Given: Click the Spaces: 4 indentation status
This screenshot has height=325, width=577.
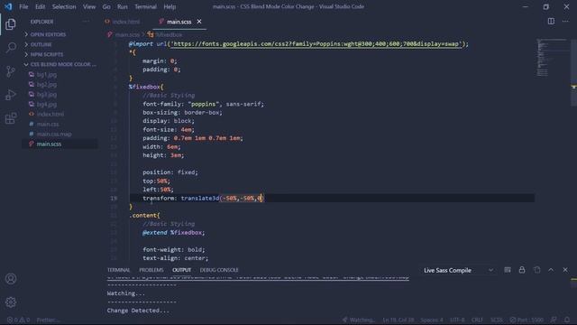Looking at the screenshot, I should tap(432, 320).
